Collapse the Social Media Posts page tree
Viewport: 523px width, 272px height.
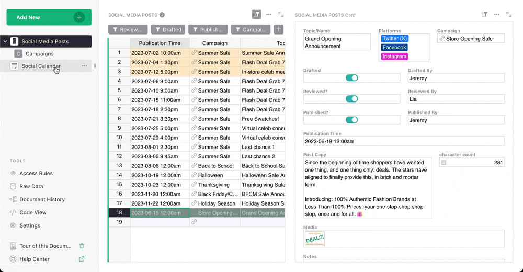pos(5,41)
